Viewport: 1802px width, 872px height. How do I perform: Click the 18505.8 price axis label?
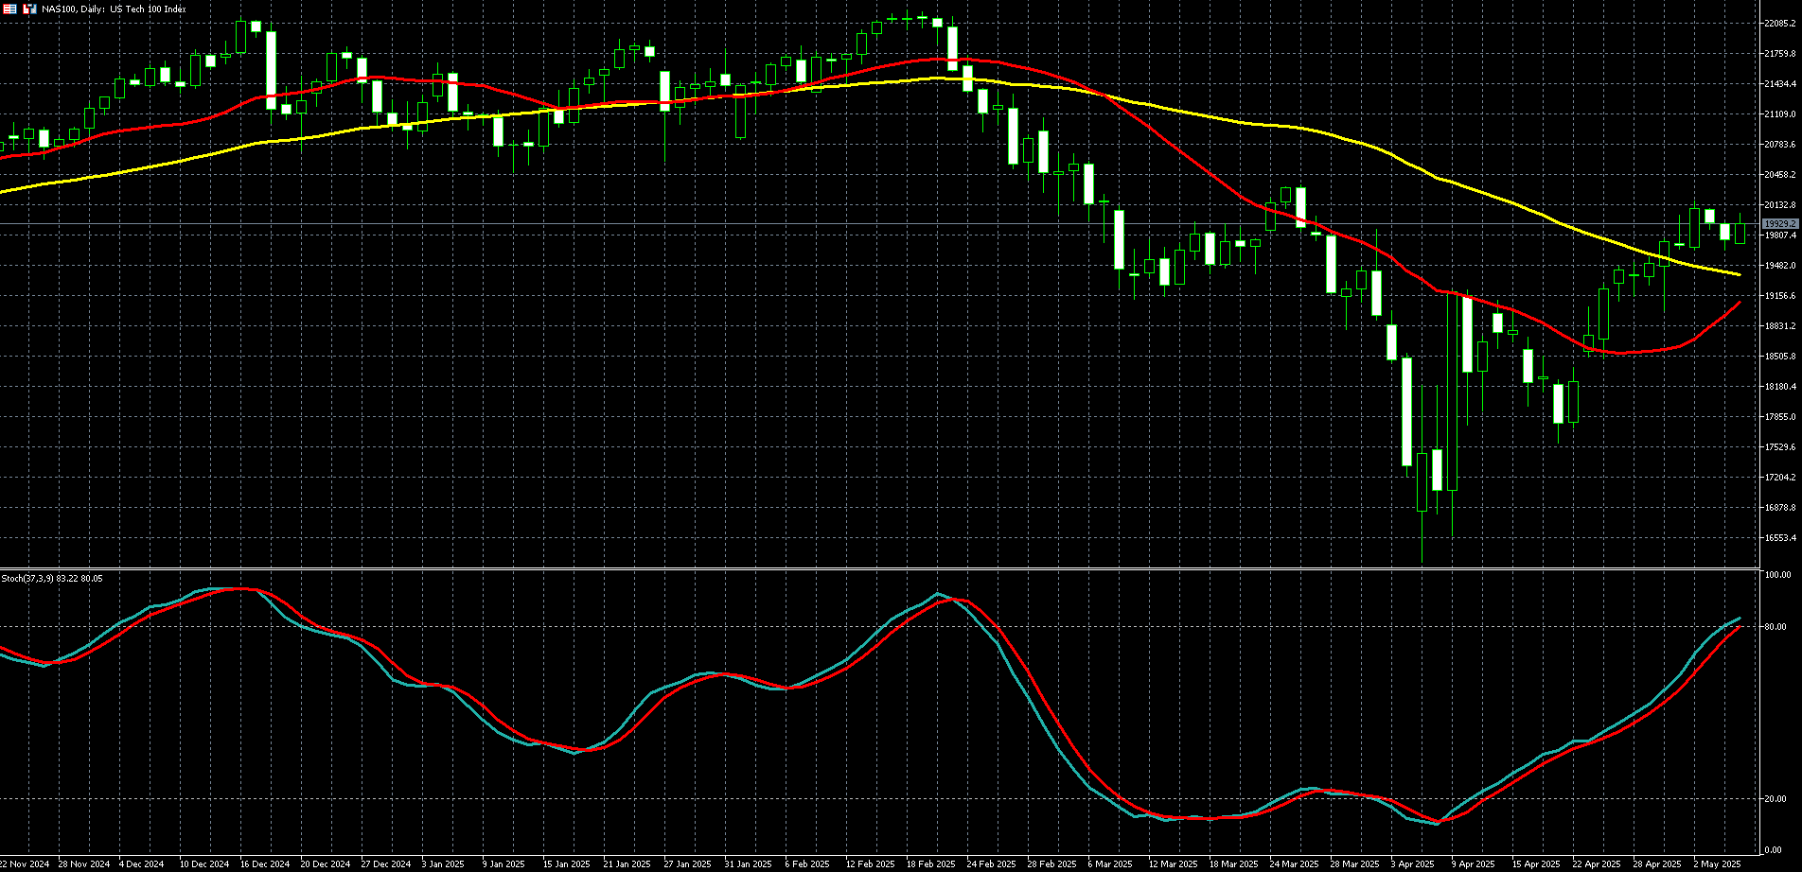tap(1779, 357)
